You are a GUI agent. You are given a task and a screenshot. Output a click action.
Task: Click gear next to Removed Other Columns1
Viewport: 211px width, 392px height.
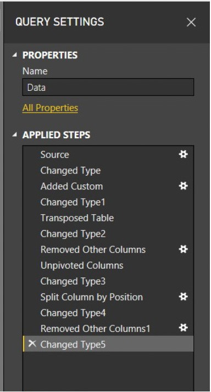pyautogui.click(x=184, y=328)
